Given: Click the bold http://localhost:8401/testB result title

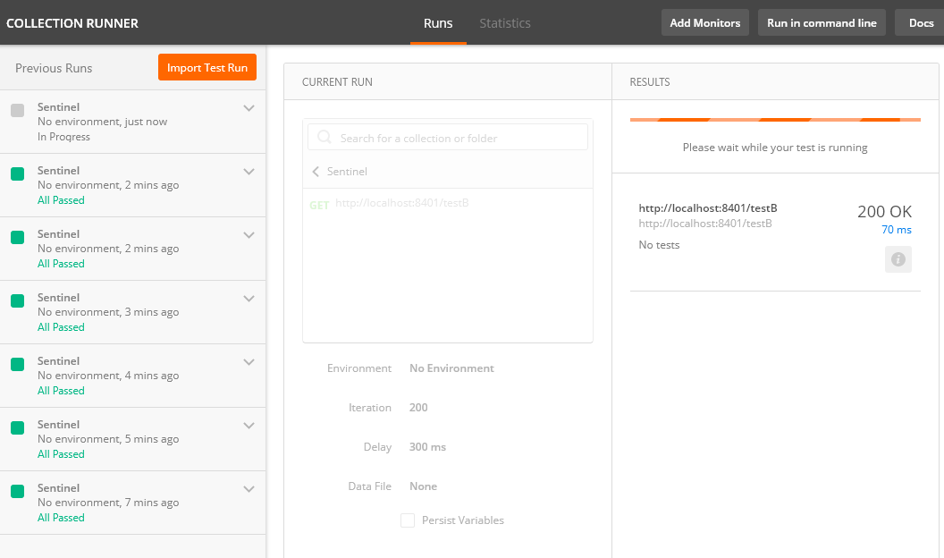Looking at the screenshot, I should pos(708,208).
